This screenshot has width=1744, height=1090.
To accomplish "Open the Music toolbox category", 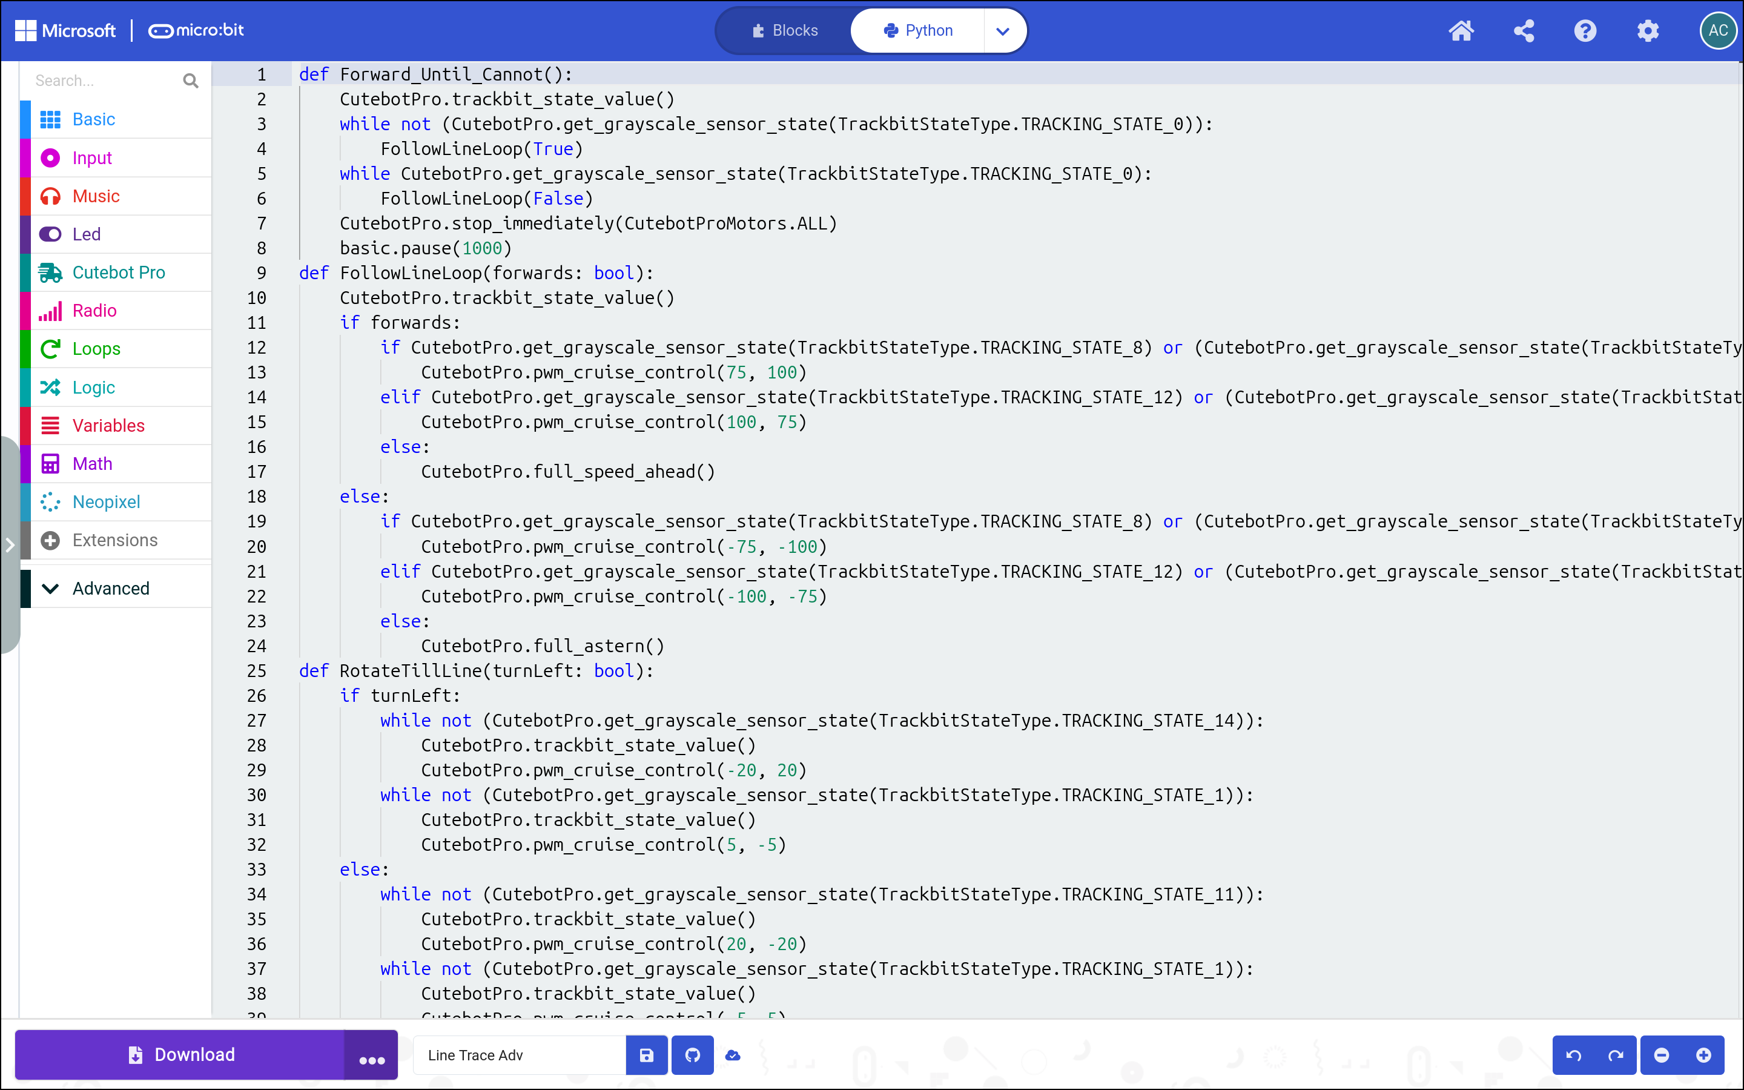I will (x=115, y=196).
